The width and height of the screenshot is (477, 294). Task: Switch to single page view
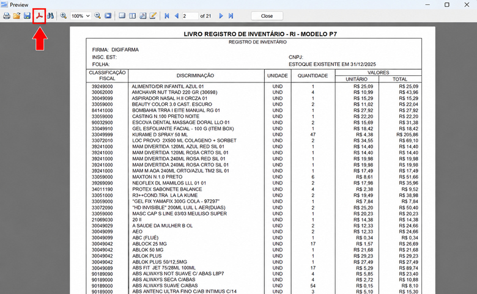point(122,16)
